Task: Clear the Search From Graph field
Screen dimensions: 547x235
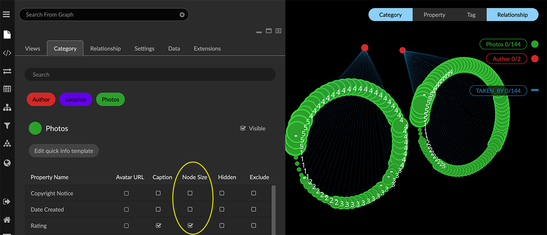Action: [182, 15]
